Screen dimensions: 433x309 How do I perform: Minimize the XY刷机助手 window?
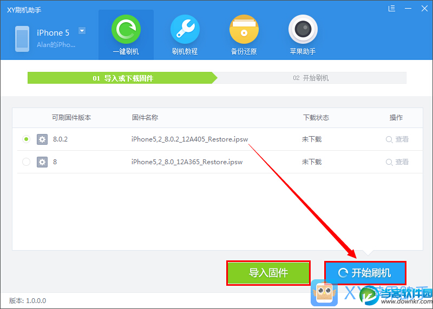[408, 9]
